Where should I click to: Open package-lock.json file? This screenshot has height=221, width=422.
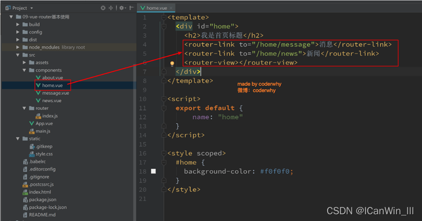coord(47,207)
